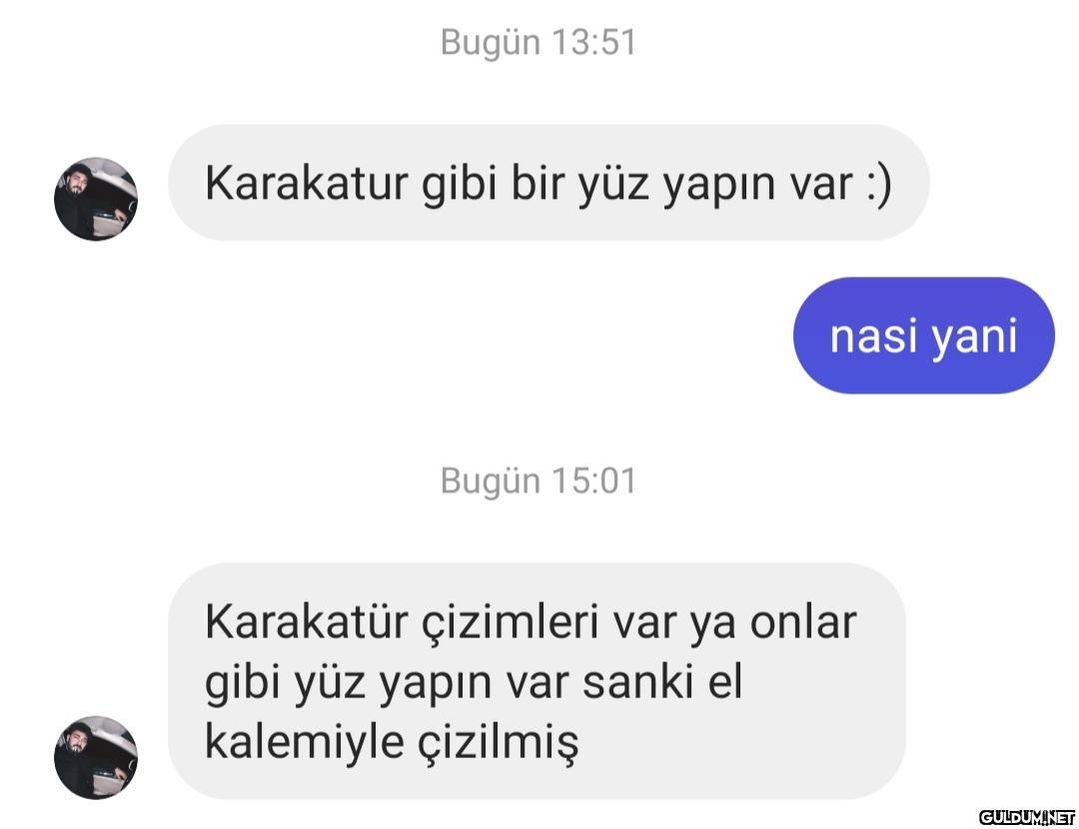Click the GULDUM.NET watermark logo
1079x829 pixels.
click(1026, 817)
